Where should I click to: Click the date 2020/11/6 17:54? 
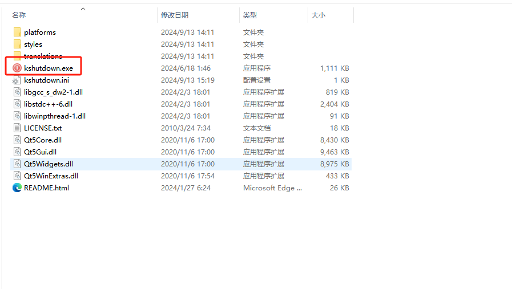click(x=187, y=176)
